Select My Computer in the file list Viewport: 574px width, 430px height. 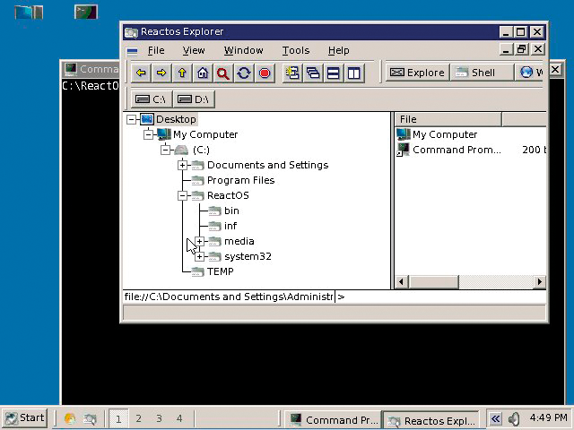(x=445, y=134)
